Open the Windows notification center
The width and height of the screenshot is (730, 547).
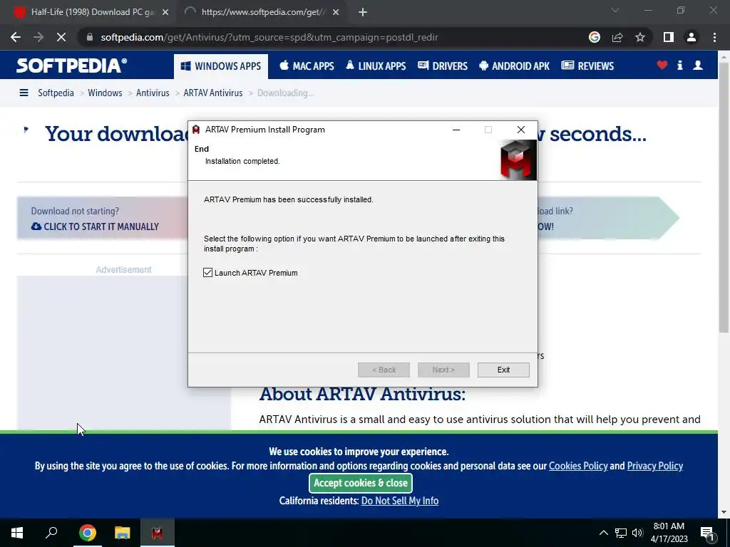click(x=707, y=533)
